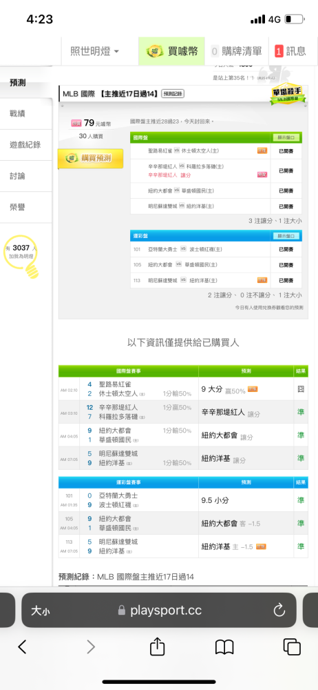Click the light bulb 加我為明燈 icon
The width and height of the screenshot is (318, 690).
click(22, 256)
